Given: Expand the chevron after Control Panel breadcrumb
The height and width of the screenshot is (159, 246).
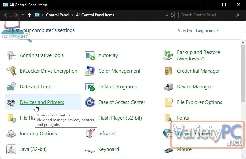Looking at the screenshot, I should click(x=72, y=15).
